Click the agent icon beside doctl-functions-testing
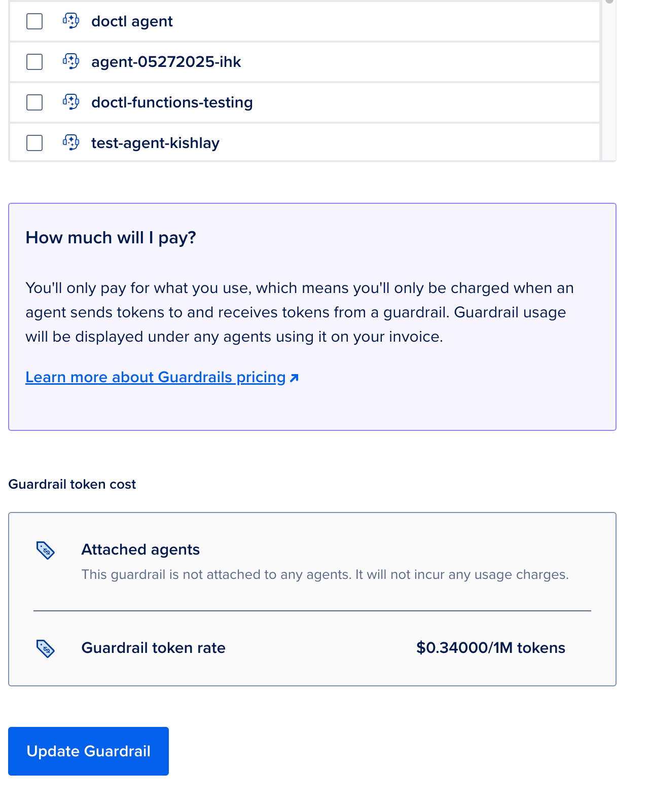This screenshot has height=806, width=649. click(x=71, y=102)
